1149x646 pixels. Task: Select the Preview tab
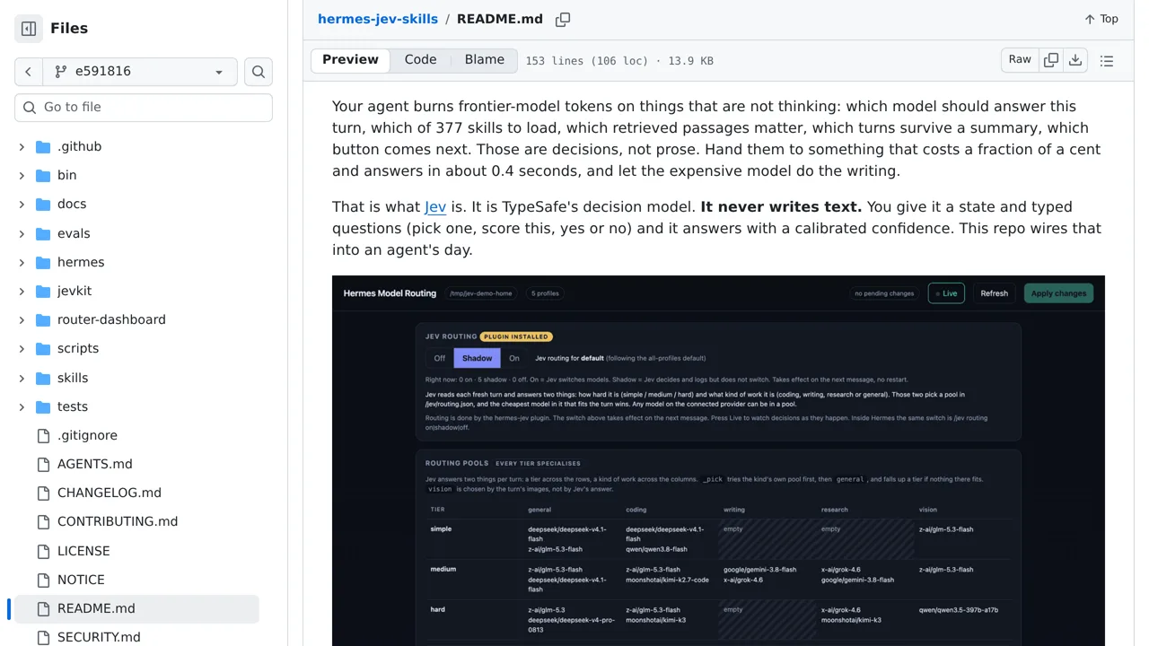point(351,60)
